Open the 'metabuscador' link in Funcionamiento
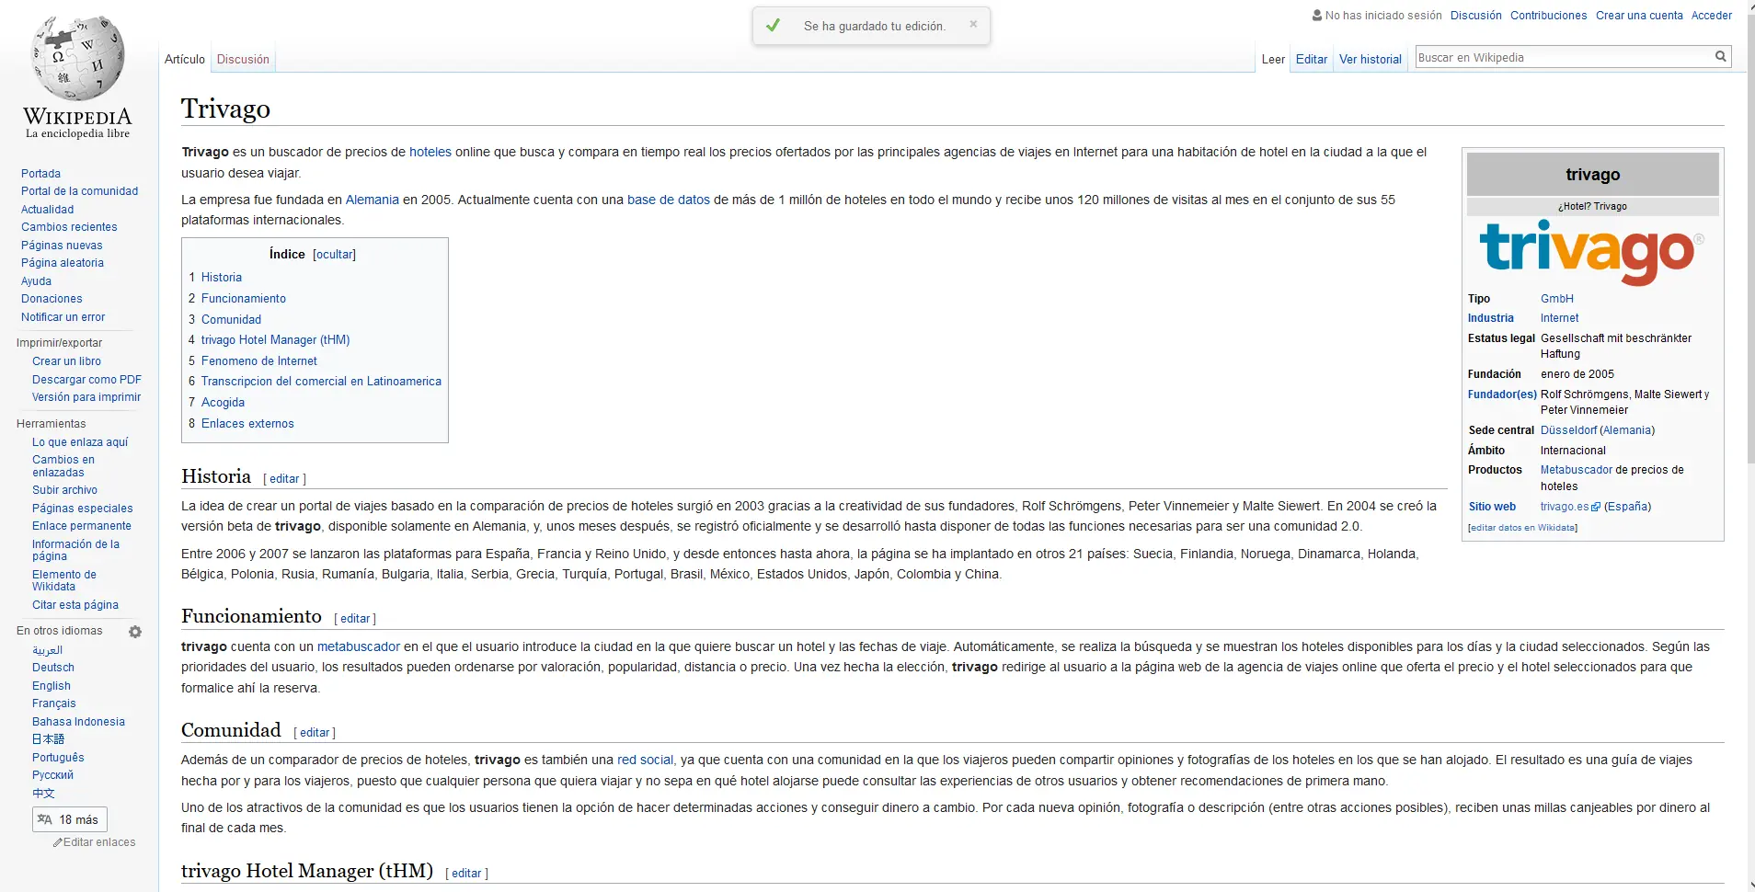The height and width of the screenshot is (892, 1755). (x=359, y=647)
